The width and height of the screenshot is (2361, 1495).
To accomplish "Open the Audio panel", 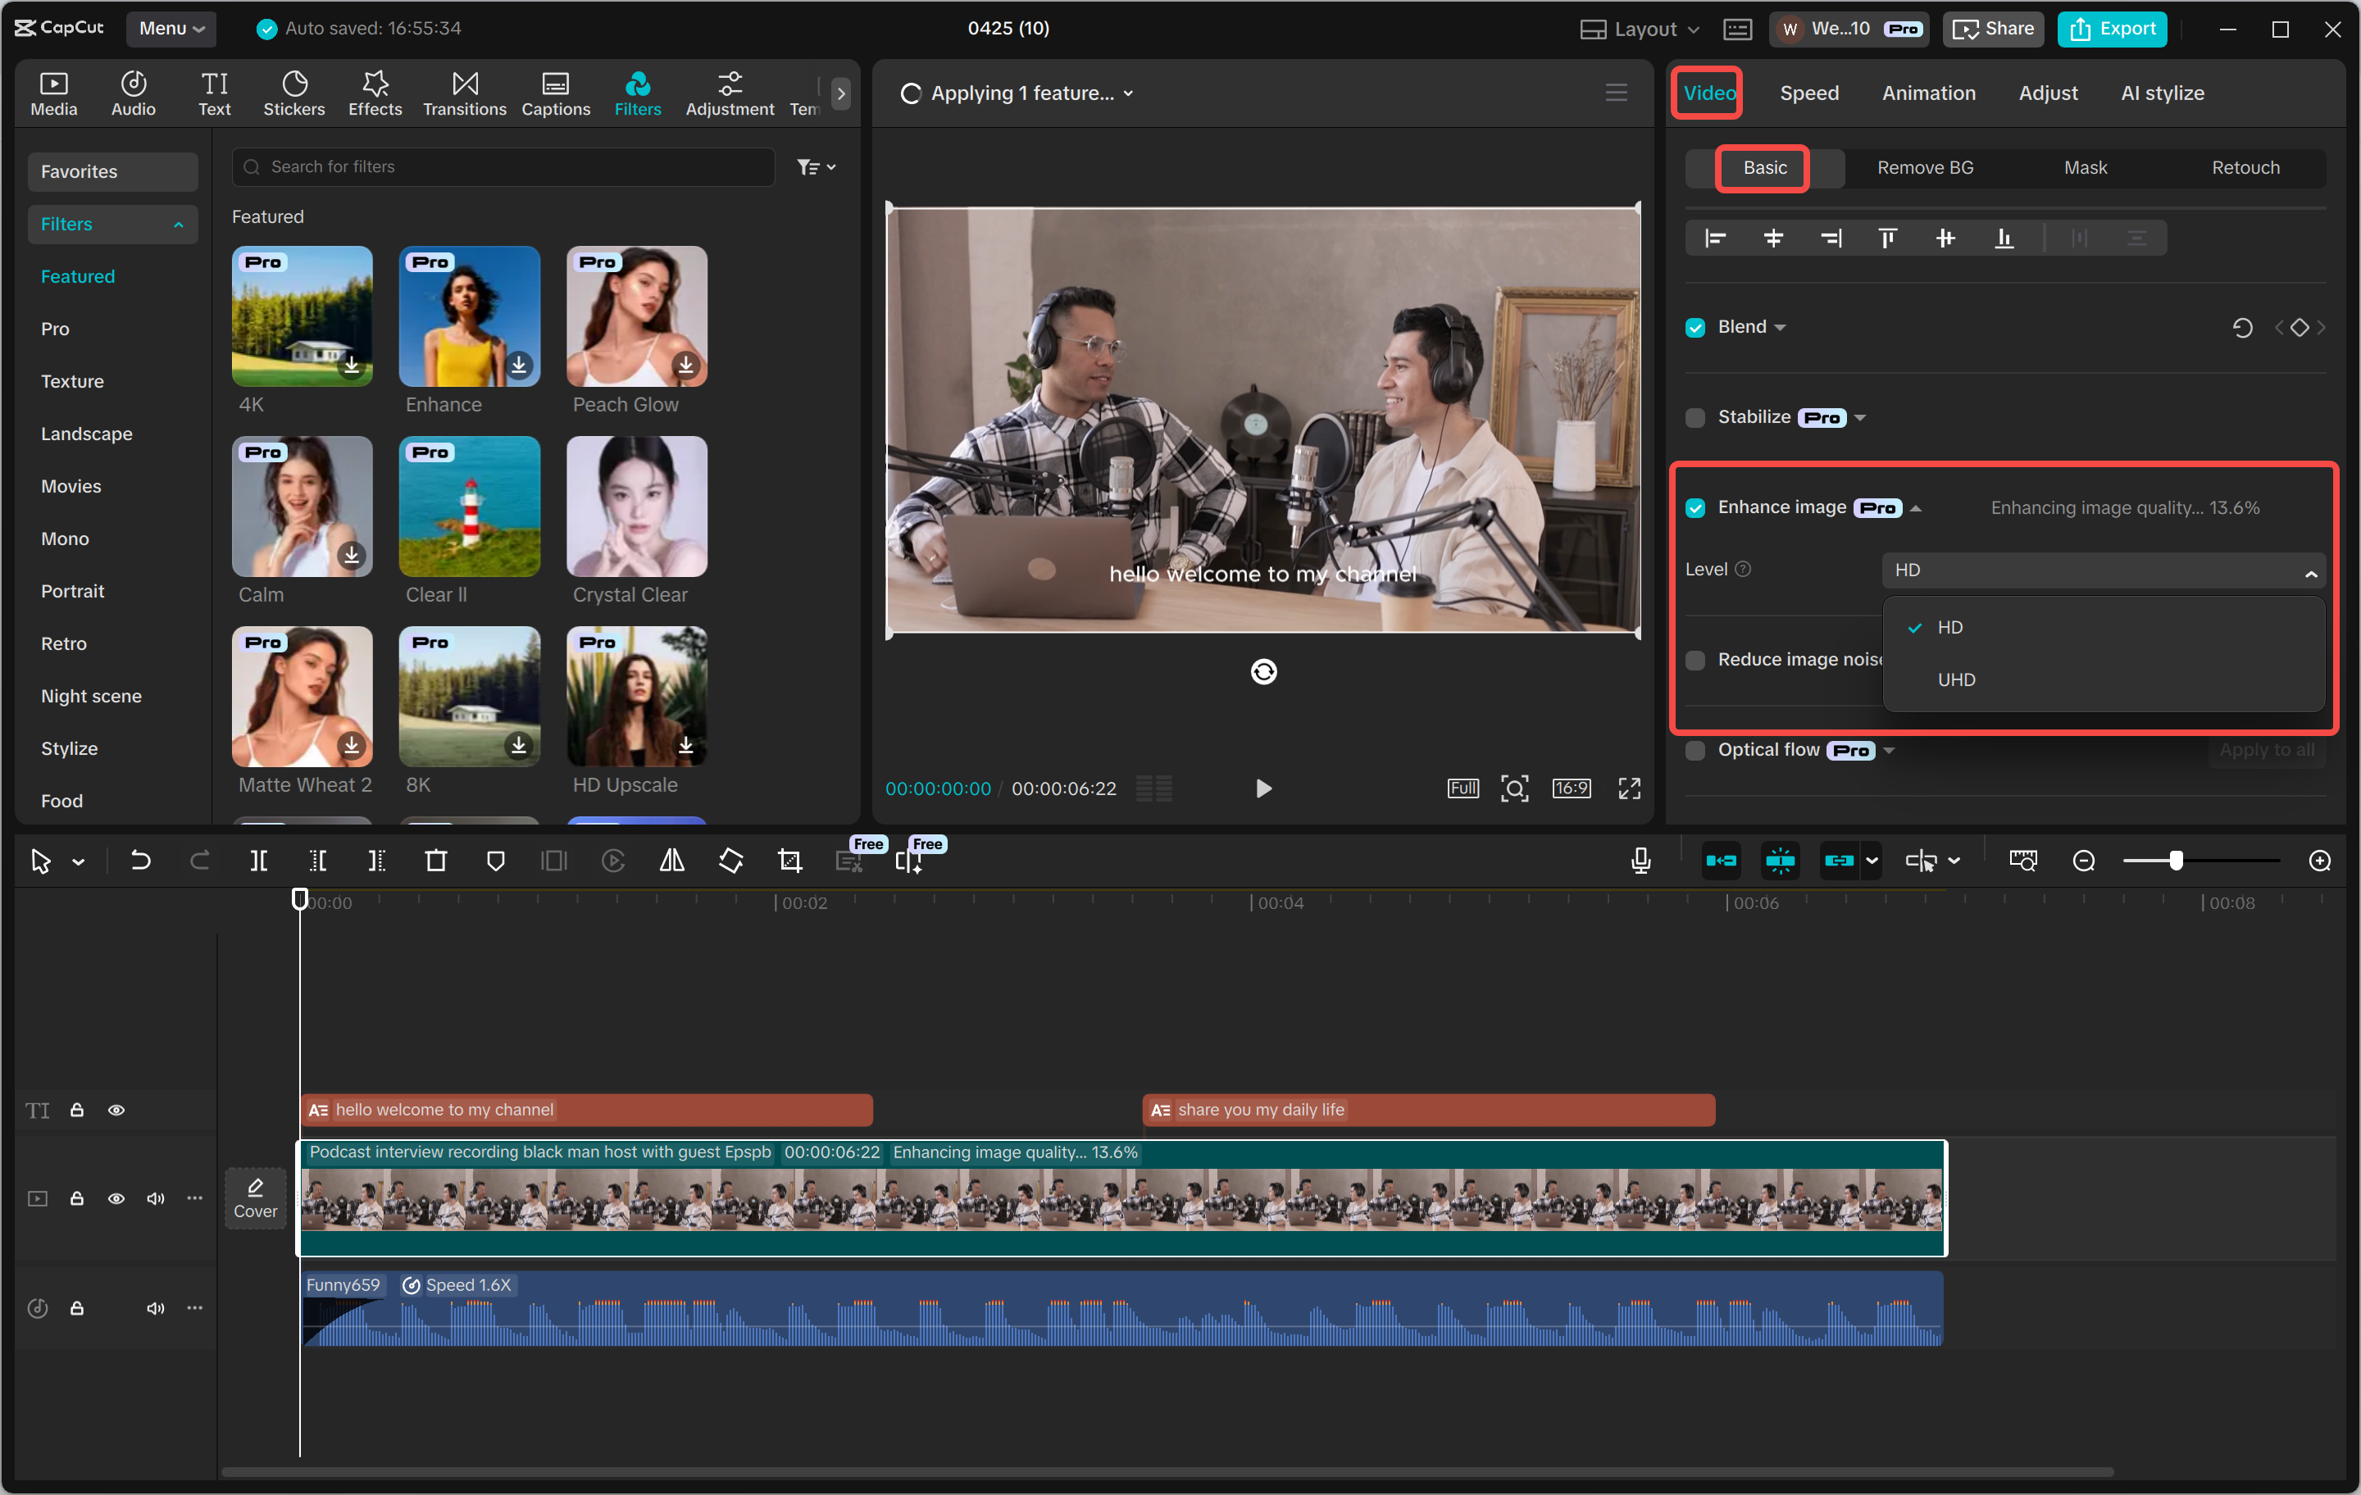I will [x=134, y=94].
